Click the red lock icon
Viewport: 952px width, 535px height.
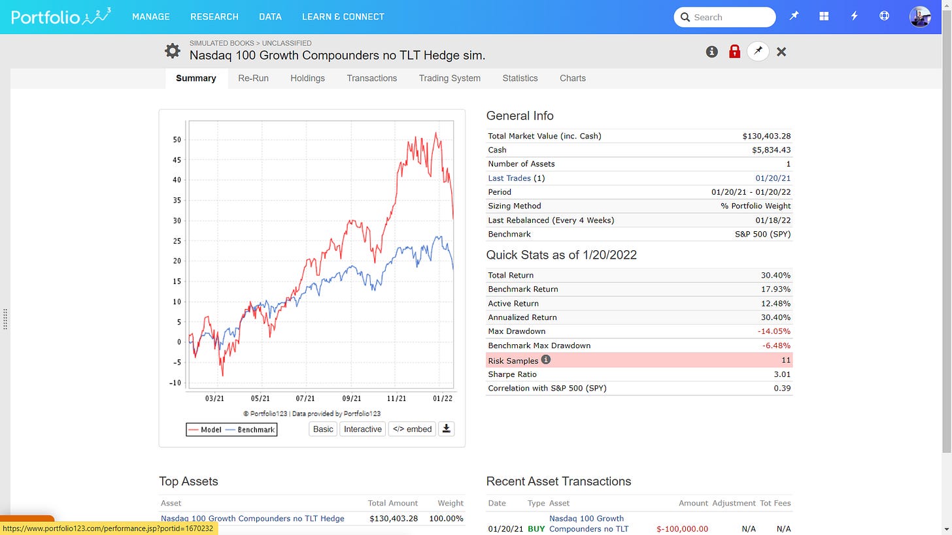pos(734,52)
